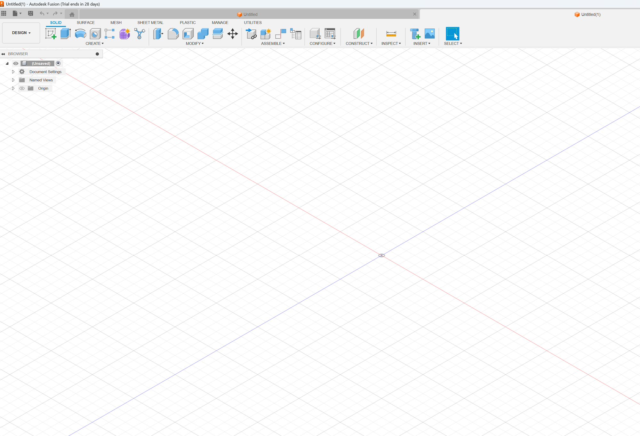Activate the Move/Copy arrows icon

click(x=233, y=34)
